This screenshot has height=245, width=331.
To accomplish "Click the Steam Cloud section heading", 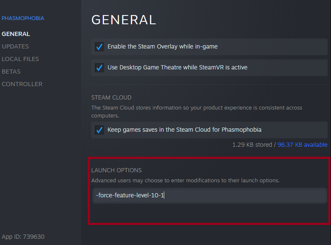I will 111,97.
